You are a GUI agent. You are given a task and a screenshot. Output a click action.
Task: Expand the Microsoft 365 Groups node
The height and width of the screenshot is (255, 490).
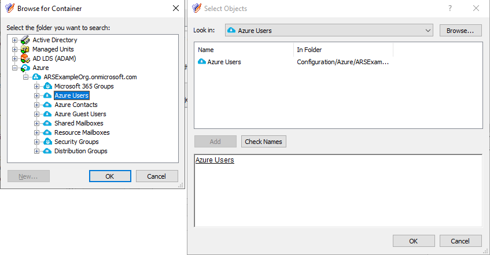pos(36,86)
